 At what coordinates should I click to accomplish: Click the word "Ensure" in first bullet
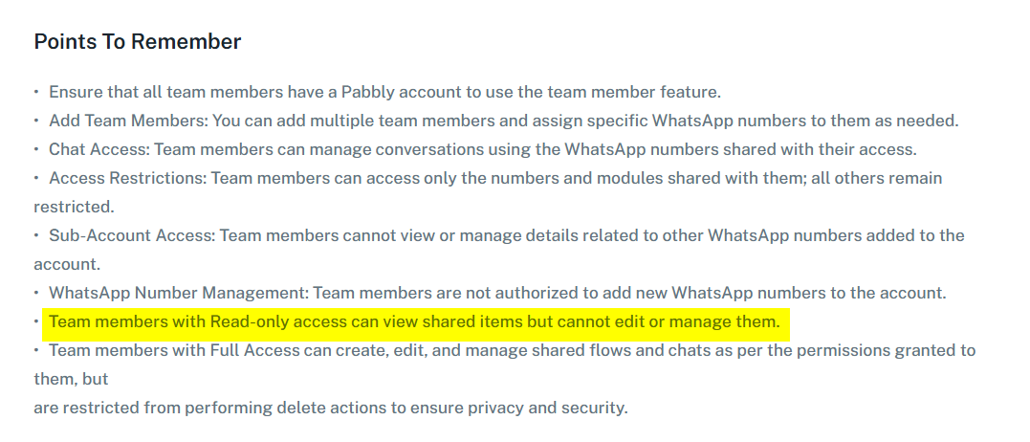[x=74, y=93]
